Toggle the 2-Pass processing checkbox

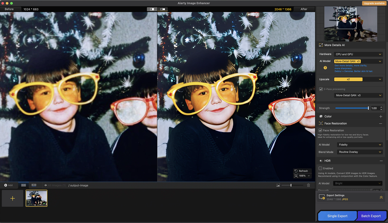click(x=321, y=89)
